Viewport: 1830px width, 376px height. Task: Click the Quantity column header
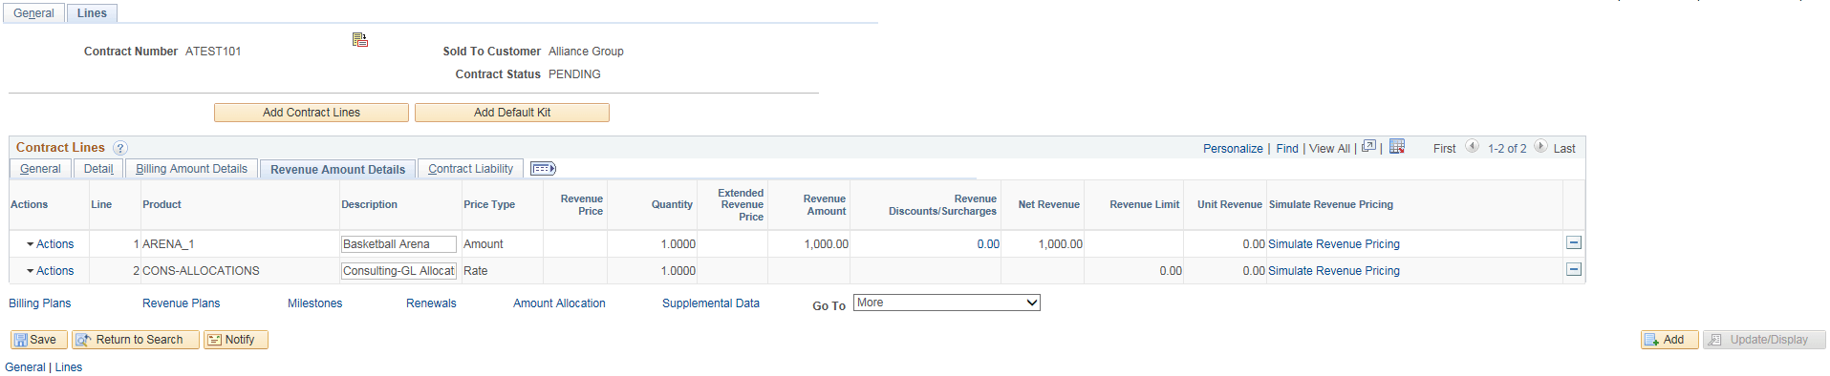click(x=672, y=204)
